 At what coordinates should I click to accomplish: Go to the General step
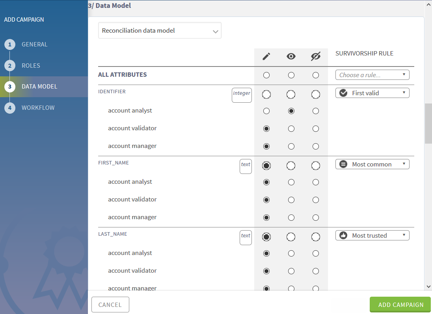(34, 44)
